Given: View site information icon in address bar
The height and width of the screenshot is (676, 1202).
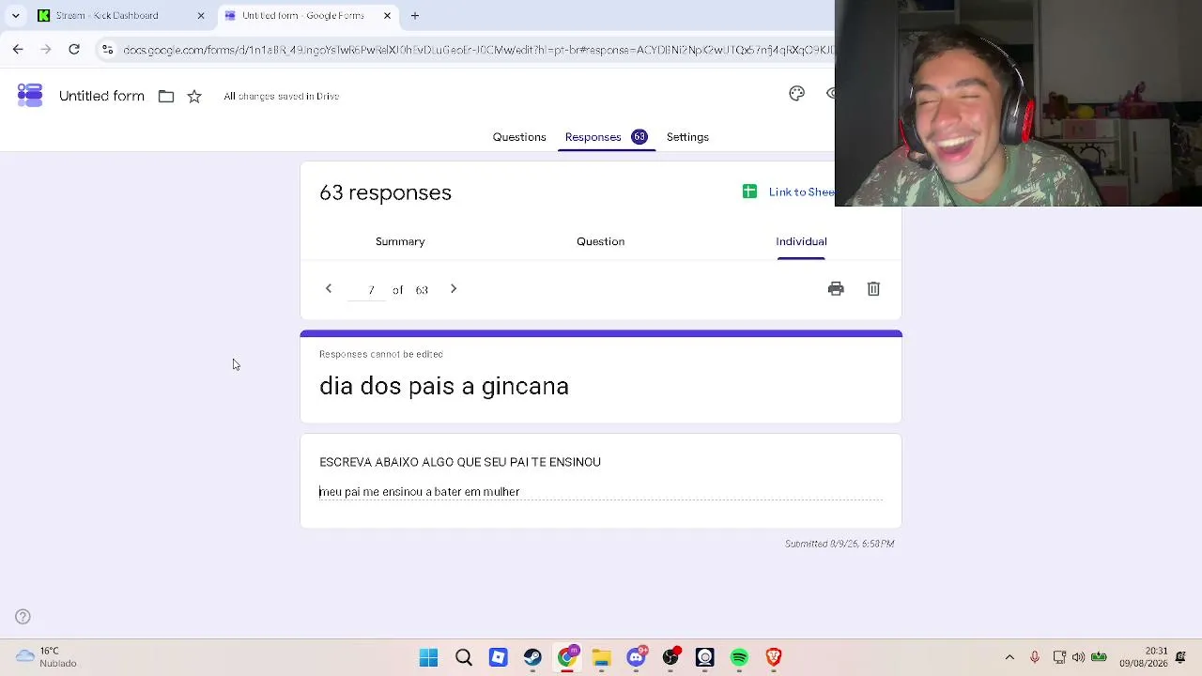Looking at the screenshot, I should pyautogui.click(x=107, y=49).
